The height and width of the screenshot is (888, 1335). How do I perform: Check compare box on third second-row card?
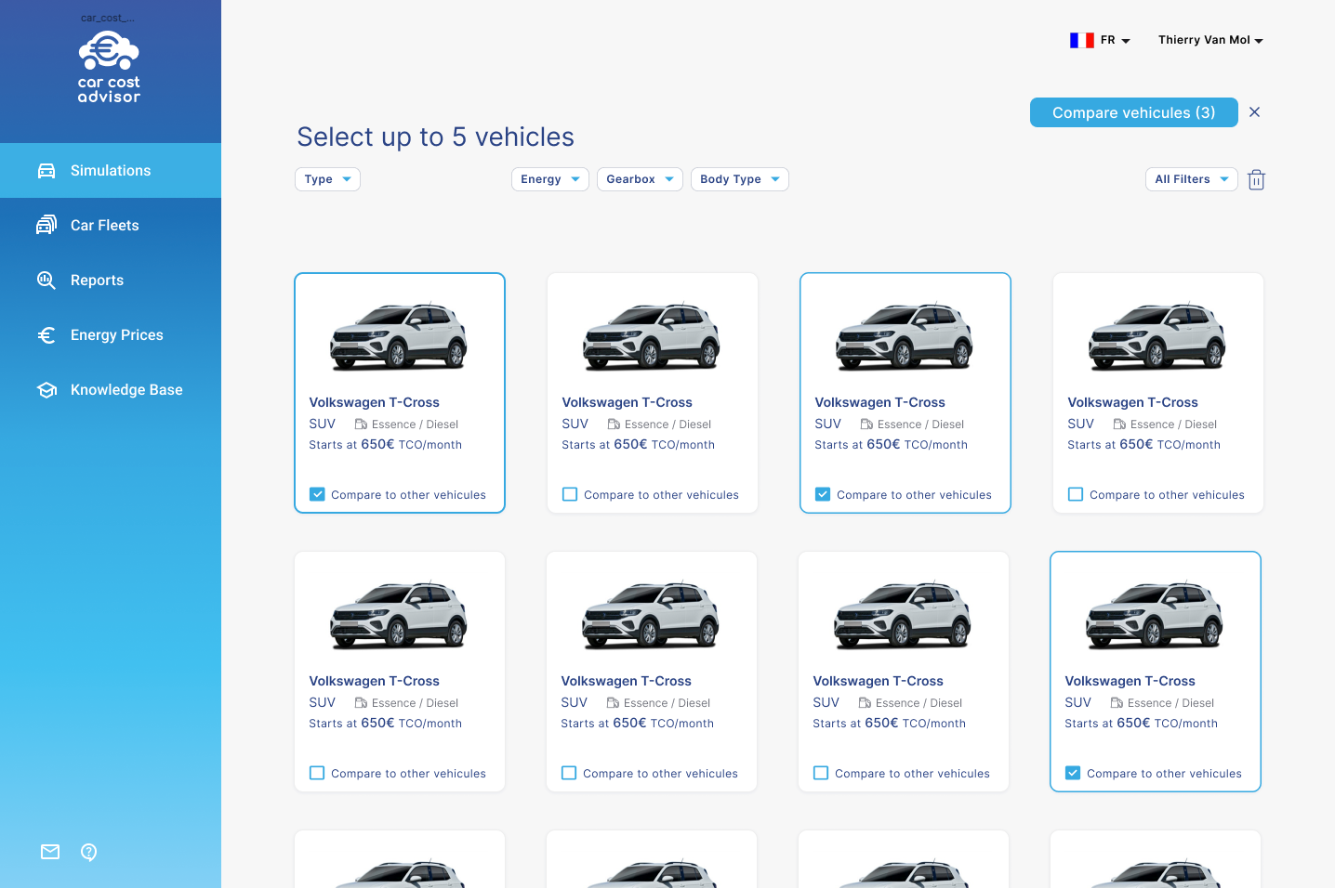pyautogui.click(x=821, y=773)
